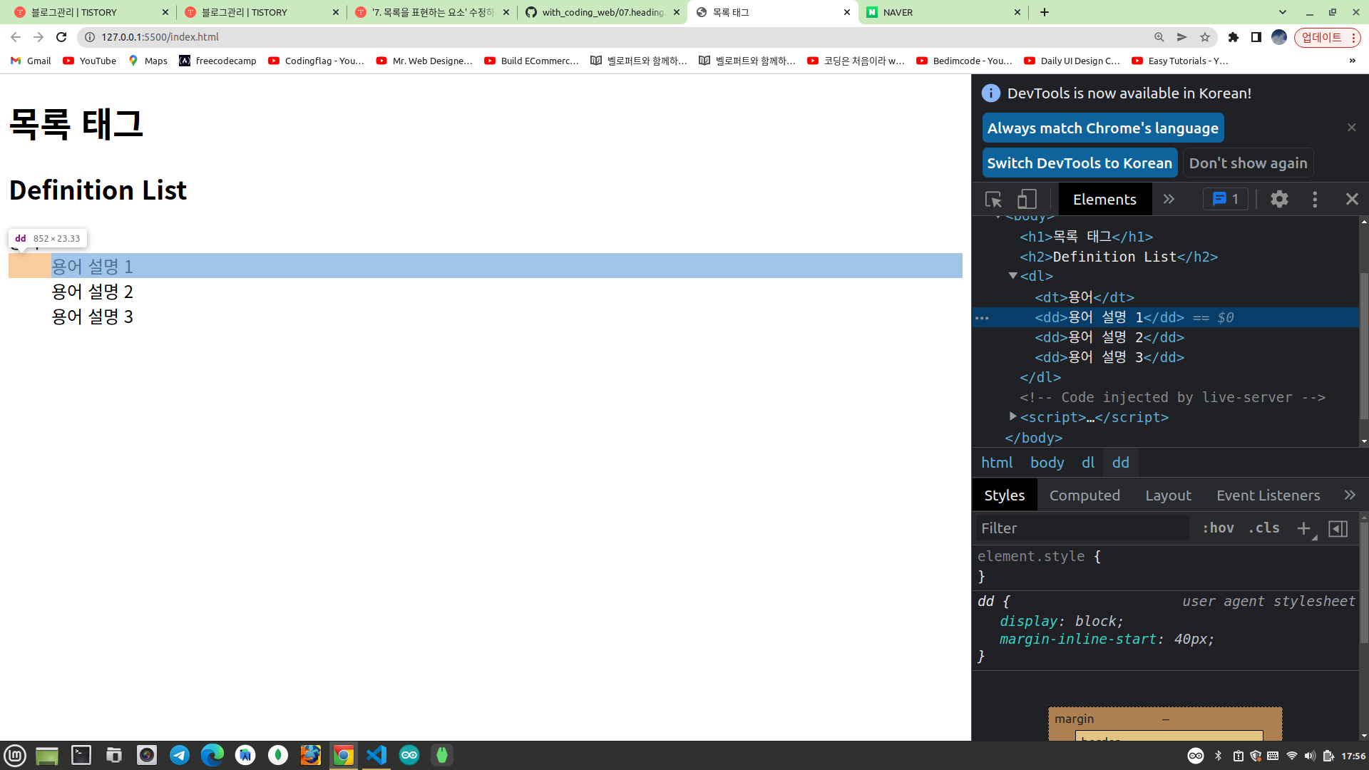The height and width of the screenshot is (770, 1369).
Task: Open the tab search dropdown
Action: tap(1283, 12)
